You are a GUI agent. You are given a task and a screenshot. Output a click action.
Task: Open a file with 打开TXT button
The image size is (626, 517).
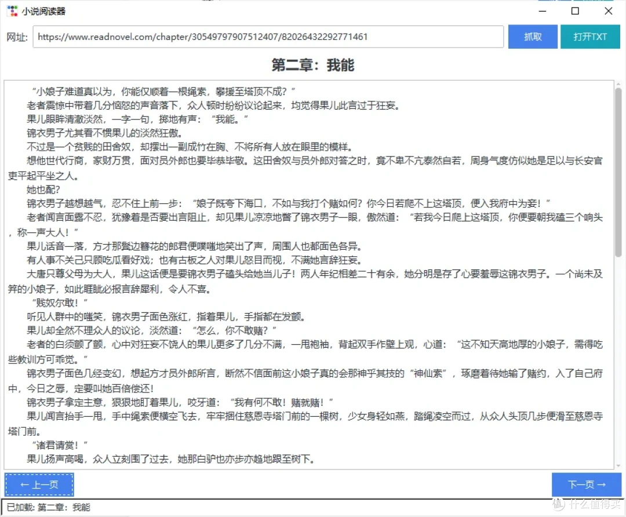(x=590, y=37)
